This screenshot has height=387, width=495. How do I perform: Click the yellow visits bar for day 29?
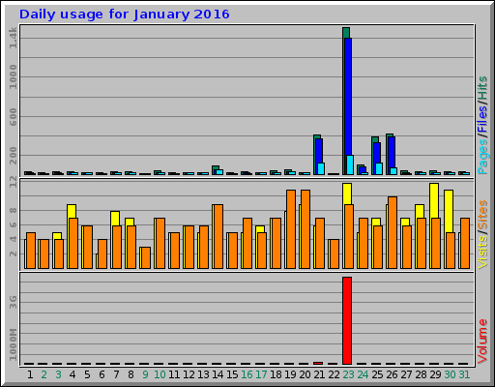(434, 200)
